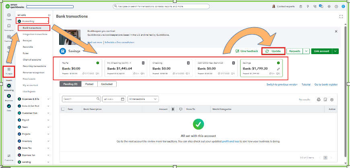Click Go to bank register link

pos(326,85)
